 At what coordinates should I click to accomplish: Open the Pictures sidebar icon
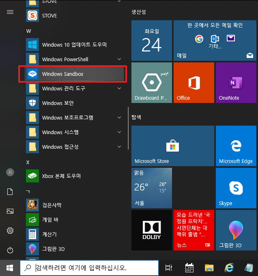10,211
